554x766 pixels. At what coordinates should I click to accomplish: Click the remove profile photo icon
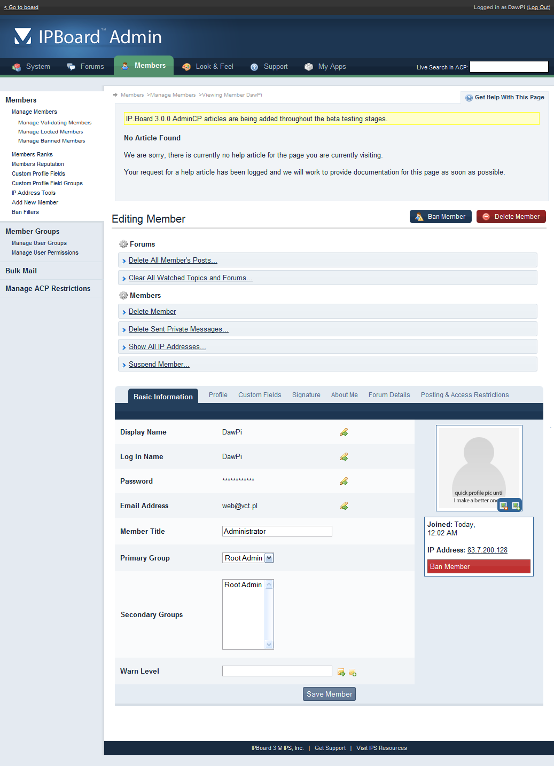[x=503, y=506]
